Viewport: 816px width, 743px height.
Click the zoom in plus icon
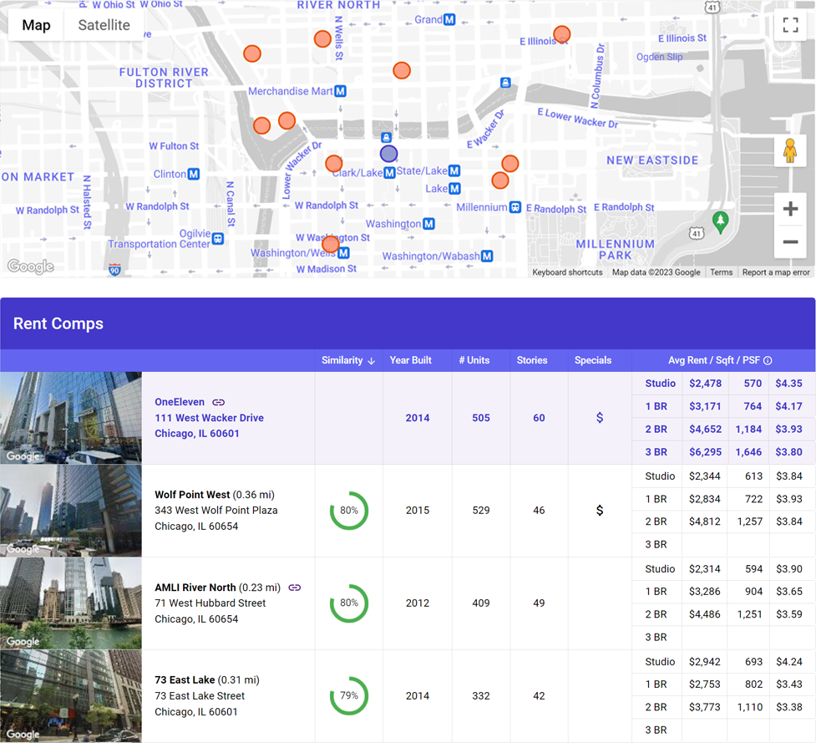[x=790, y=209]
